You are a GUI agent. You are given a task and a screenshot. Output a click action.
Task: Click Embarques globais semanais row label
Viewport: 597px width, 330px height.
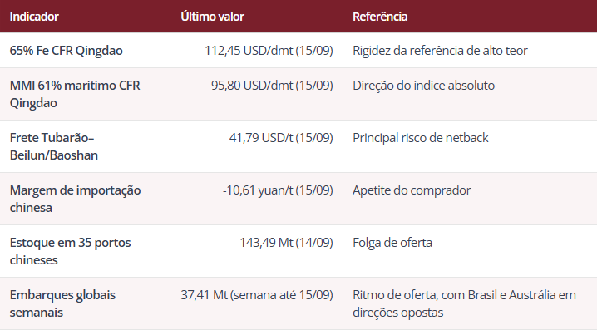coord(62,303)
